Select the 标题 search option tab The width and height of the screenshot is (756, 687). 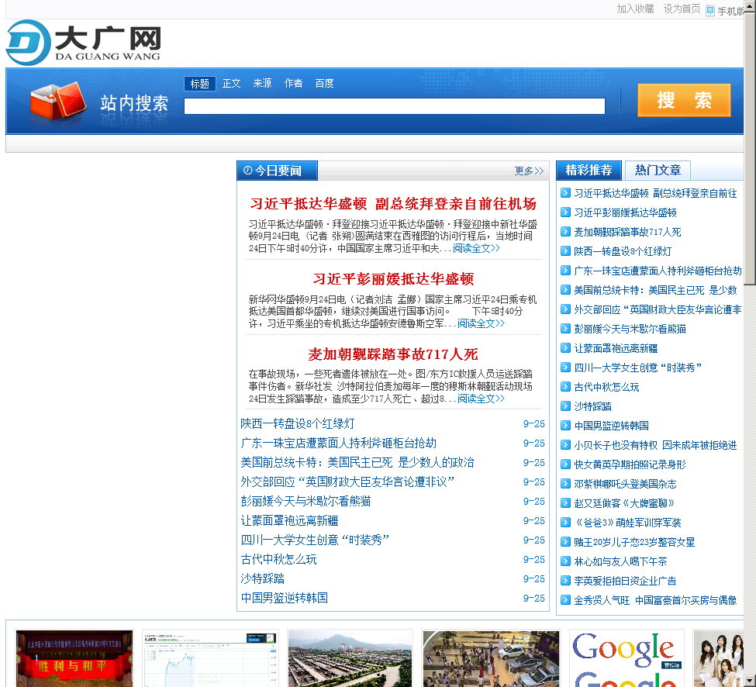click(x=199, y=84)
